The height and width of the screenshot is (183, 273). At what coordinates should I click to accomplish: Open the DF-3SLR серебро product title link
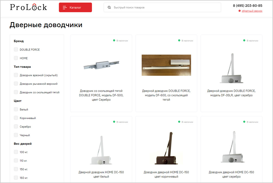pyautogui.click(x=231, y=93)
